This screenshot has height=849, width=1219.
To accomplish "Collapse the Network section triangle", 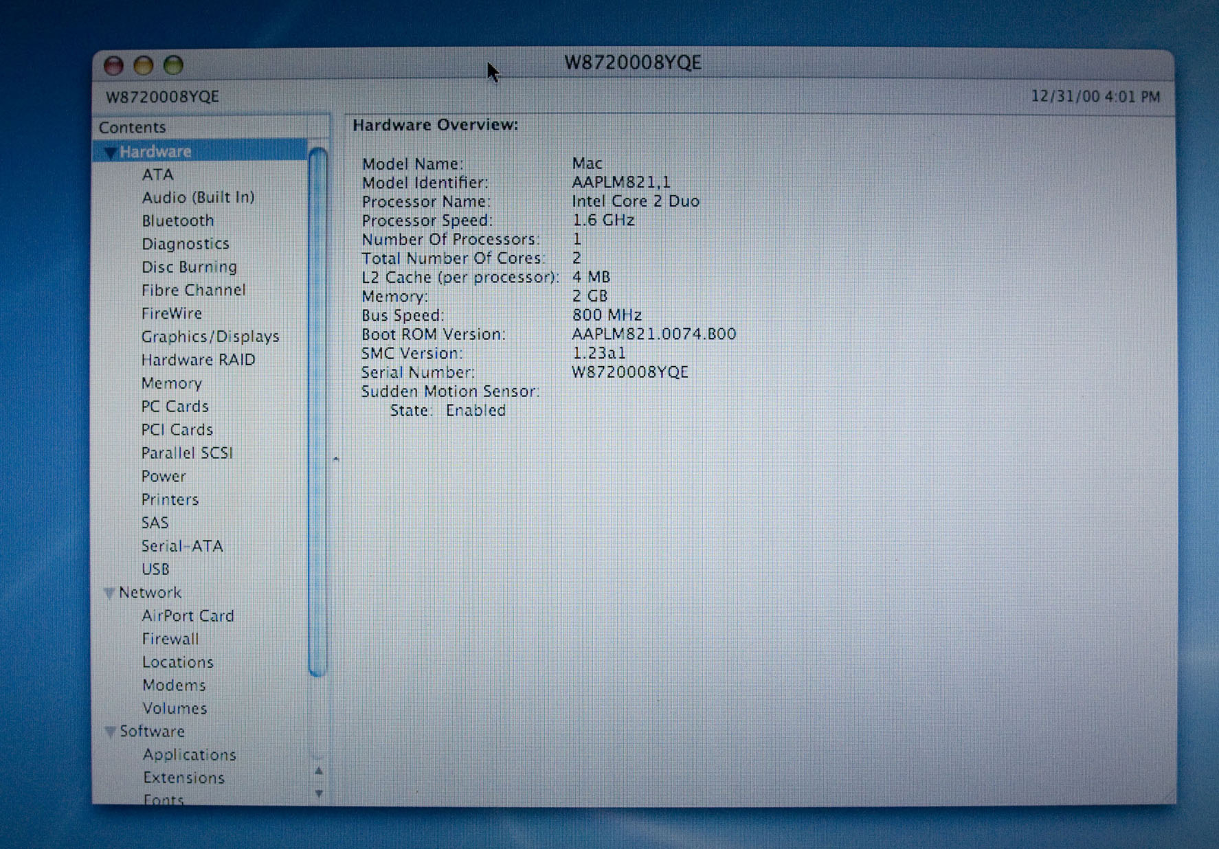I will (x=109, y=593).
